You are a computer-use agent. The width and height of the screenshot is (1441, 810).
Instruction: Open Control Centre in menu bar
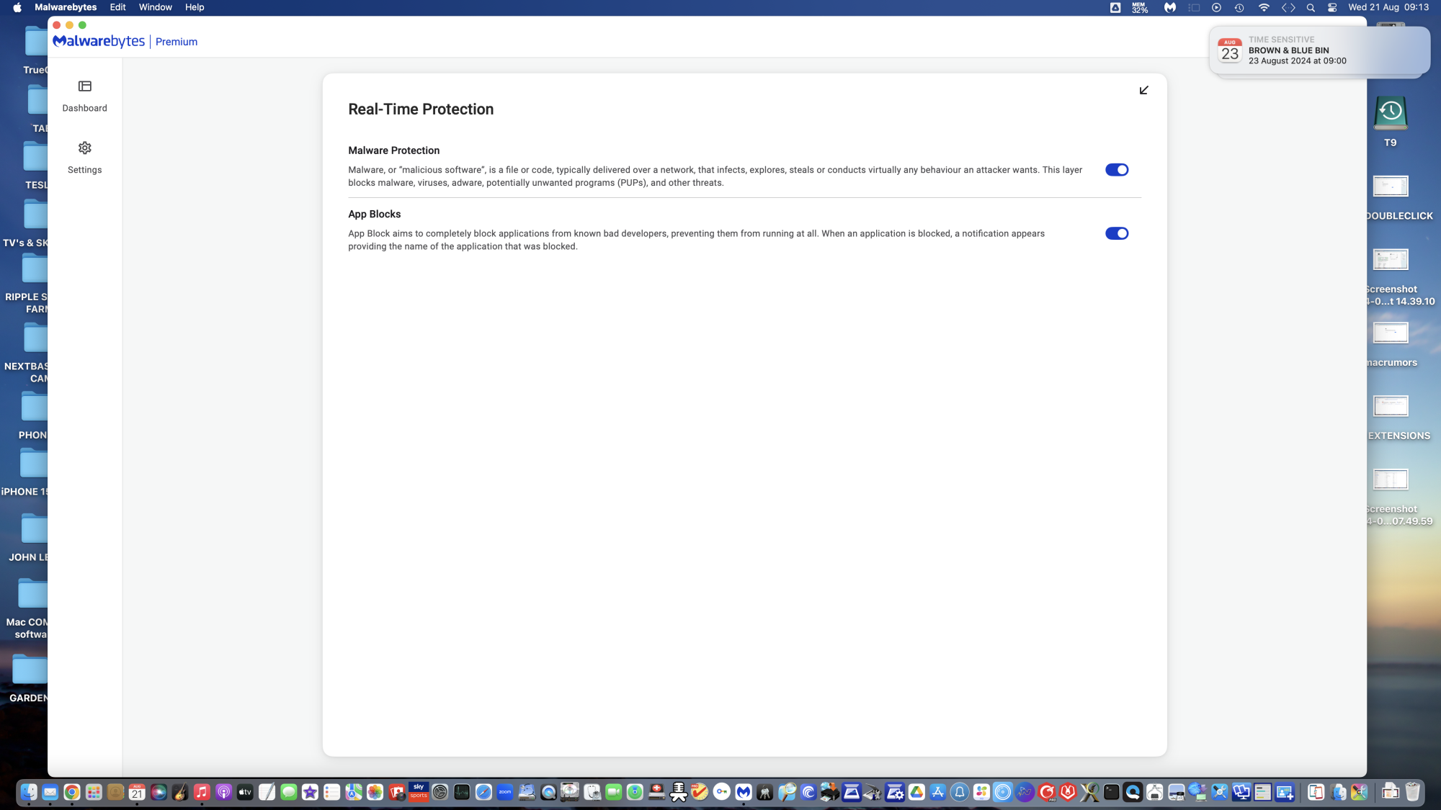[1332, 7]
